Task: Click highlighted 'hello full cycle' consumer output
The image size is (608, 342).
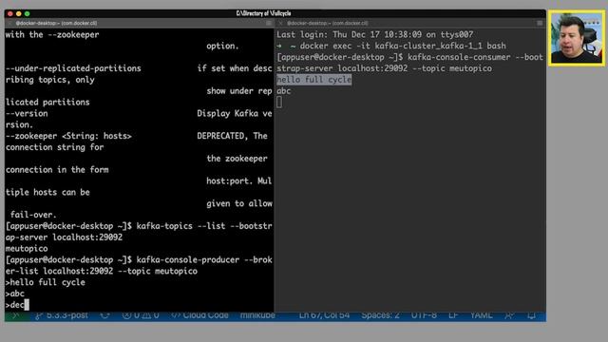Action: coord(314,80)
